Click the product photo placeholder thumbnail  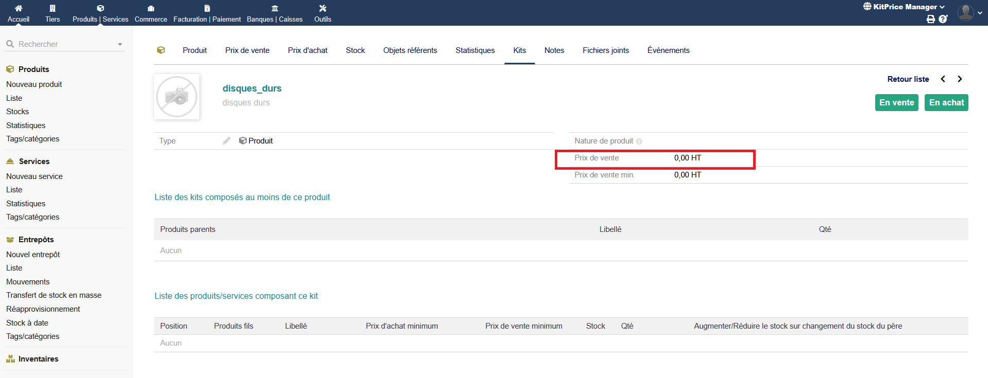tap(177, 97)
